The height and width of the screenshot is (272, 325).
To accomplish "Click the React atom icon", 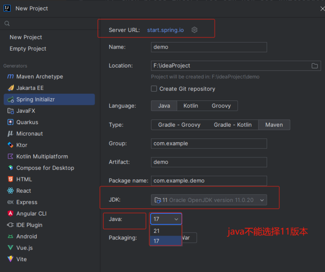I will point(10,190).
